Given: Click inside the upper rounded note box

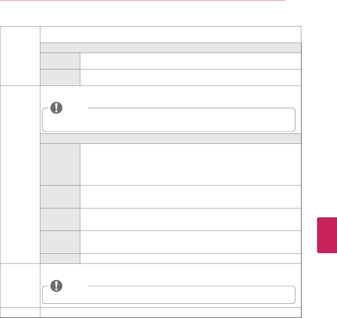Looking at the screenshot, I should pyautogui.click(x=169, y=122).
